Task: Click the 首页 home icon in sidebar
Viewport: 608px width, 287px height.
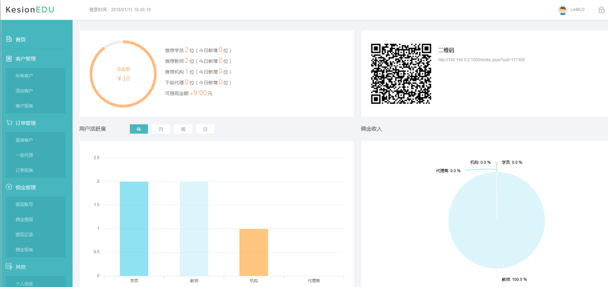Action: click(x=9, y=39)
